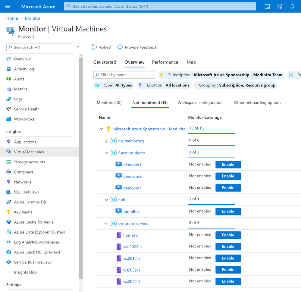Click the Alerts icon
The width and height of the screenshot is (301, 292).
click(x=9, y=79)
